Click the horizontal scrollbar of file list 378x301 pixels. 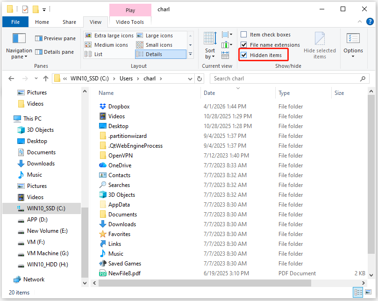coord(205,283)
